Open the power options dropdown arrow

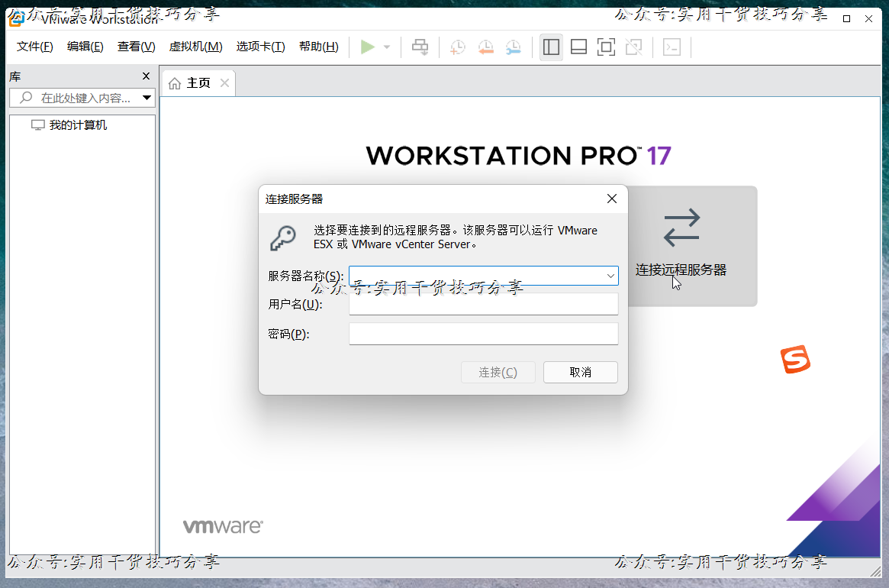[x=386, y=47]
